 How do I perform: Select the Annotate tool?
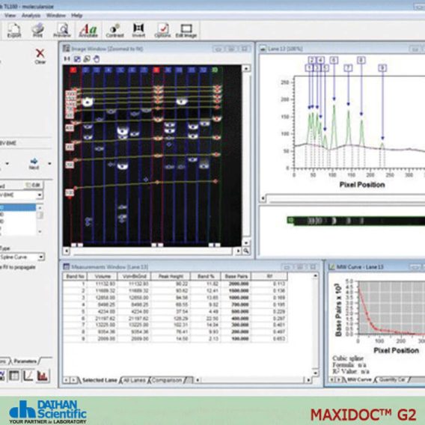click(88, 30)
